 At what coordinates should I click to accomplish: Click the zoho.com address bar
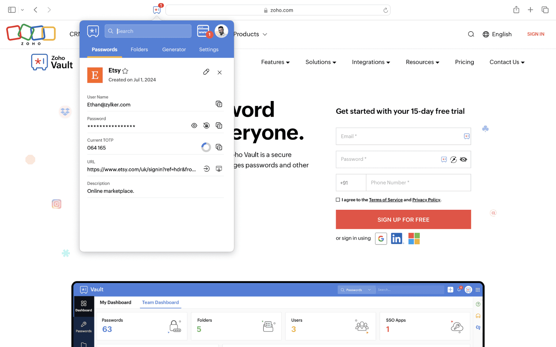pos(278,10)
